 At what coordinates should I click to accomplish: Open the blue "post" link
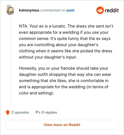click(x=70, y=10)
